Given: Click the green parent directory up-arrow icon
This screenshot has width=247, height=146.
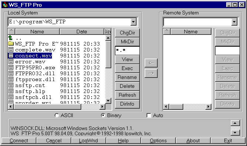Looking at the screenshot, I should coord(10,38).
